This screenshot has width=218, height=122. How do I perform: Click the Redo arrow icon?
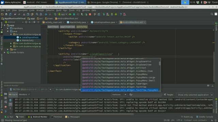tap(19, 14)
